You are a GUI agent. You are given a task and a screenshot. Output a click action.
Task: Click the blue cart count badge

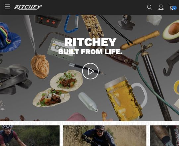pos(174,8)
